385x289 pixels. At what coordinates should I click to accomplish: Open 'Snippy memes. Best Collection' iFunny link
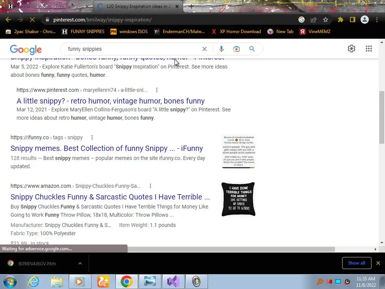click(x=106, y=148)
